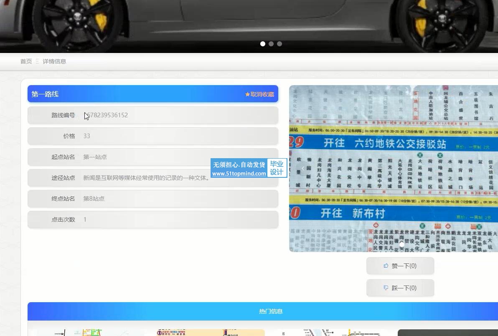Click the 起点站名 field showing 第一站点
498x336 pixels.
coord(95,157)
